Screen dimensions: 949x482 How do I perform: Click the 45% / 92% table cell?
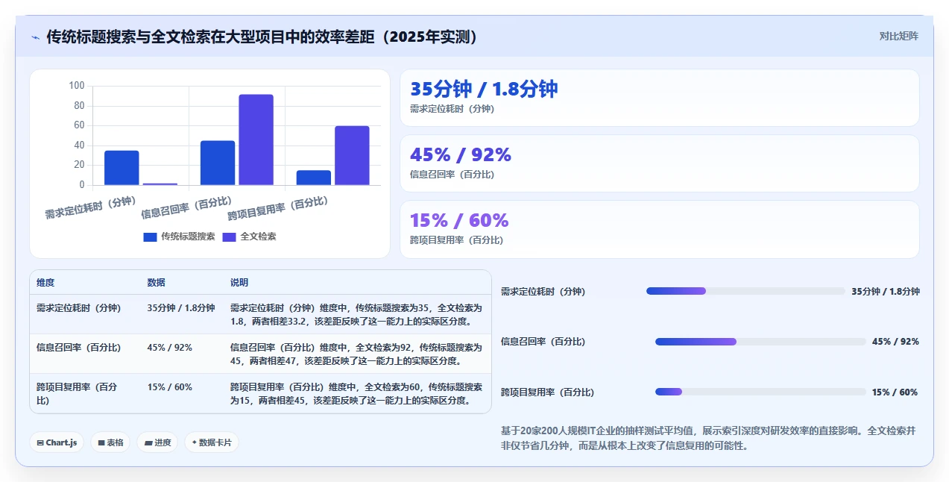[170, 347]
